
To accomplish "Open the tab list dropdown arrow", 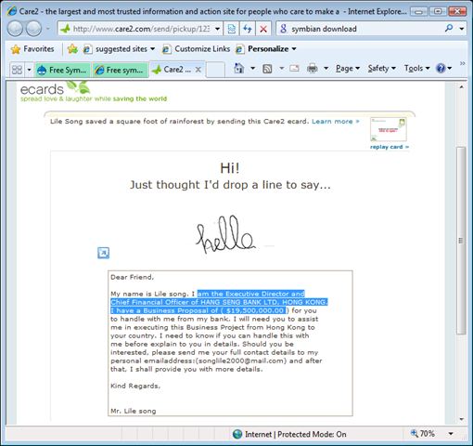I will 29,70.
